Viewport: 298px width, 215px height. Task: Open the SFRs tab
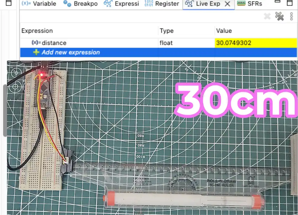point(250,4)
